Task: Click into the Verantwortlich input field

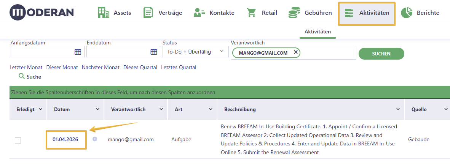Action: [328, 53]
